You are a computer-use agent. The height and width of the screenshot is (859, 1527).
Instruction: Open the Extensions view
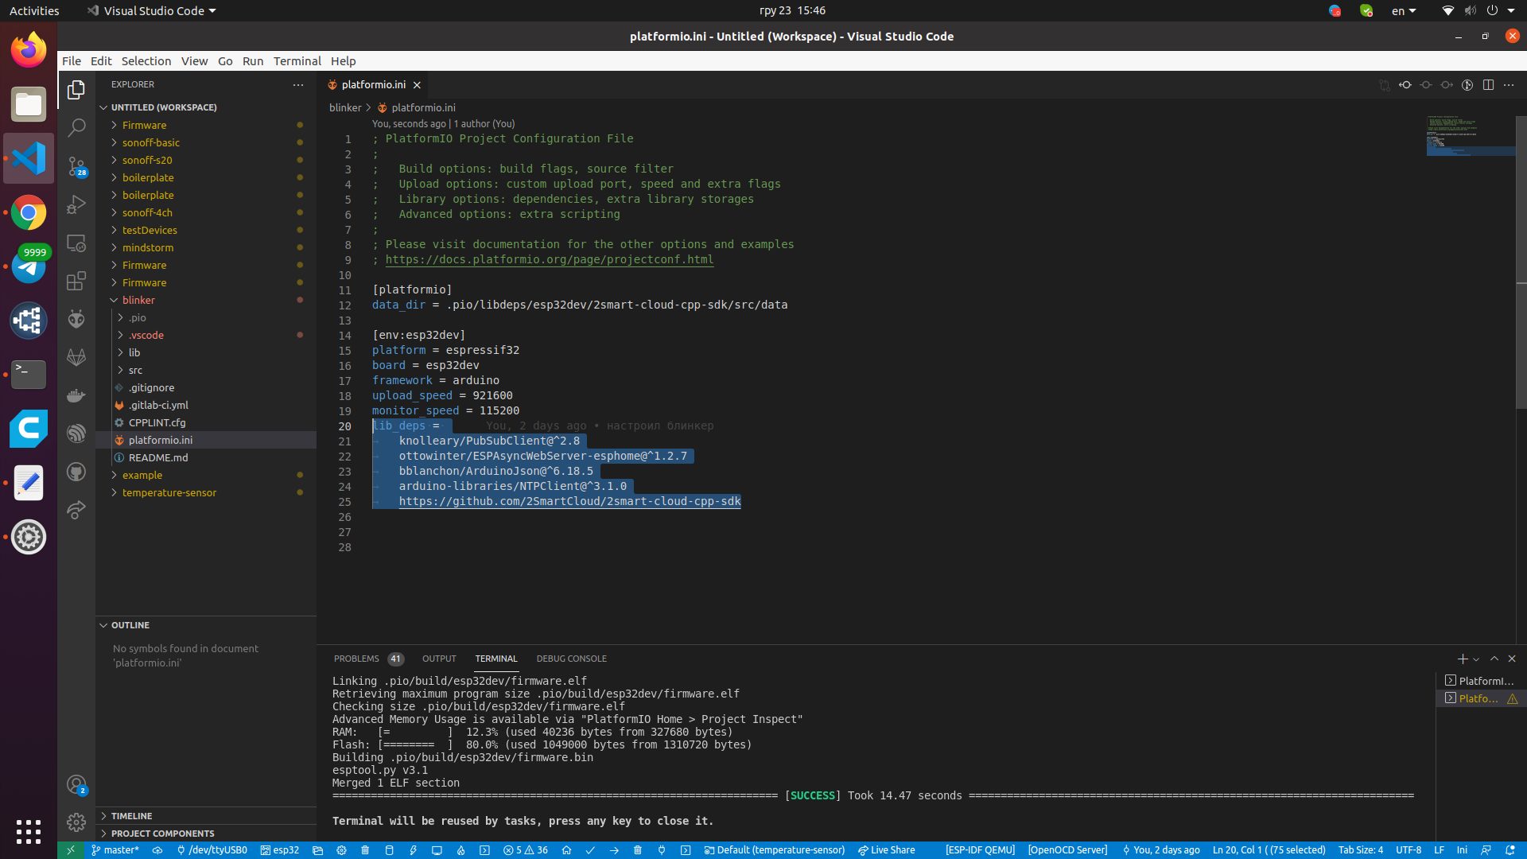76,282
